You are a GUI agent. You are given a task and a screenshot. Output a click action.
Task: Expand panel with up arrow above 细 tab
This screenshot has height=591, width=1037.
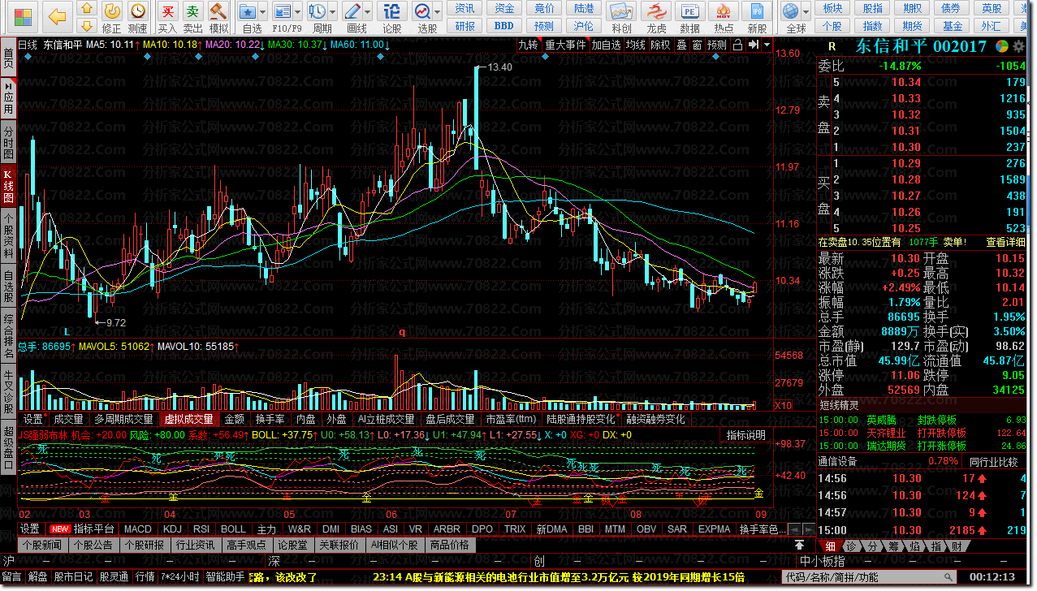coord(800,545)
